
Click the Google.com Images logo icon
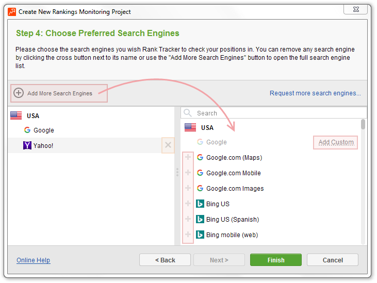click(x=200, y=188)
